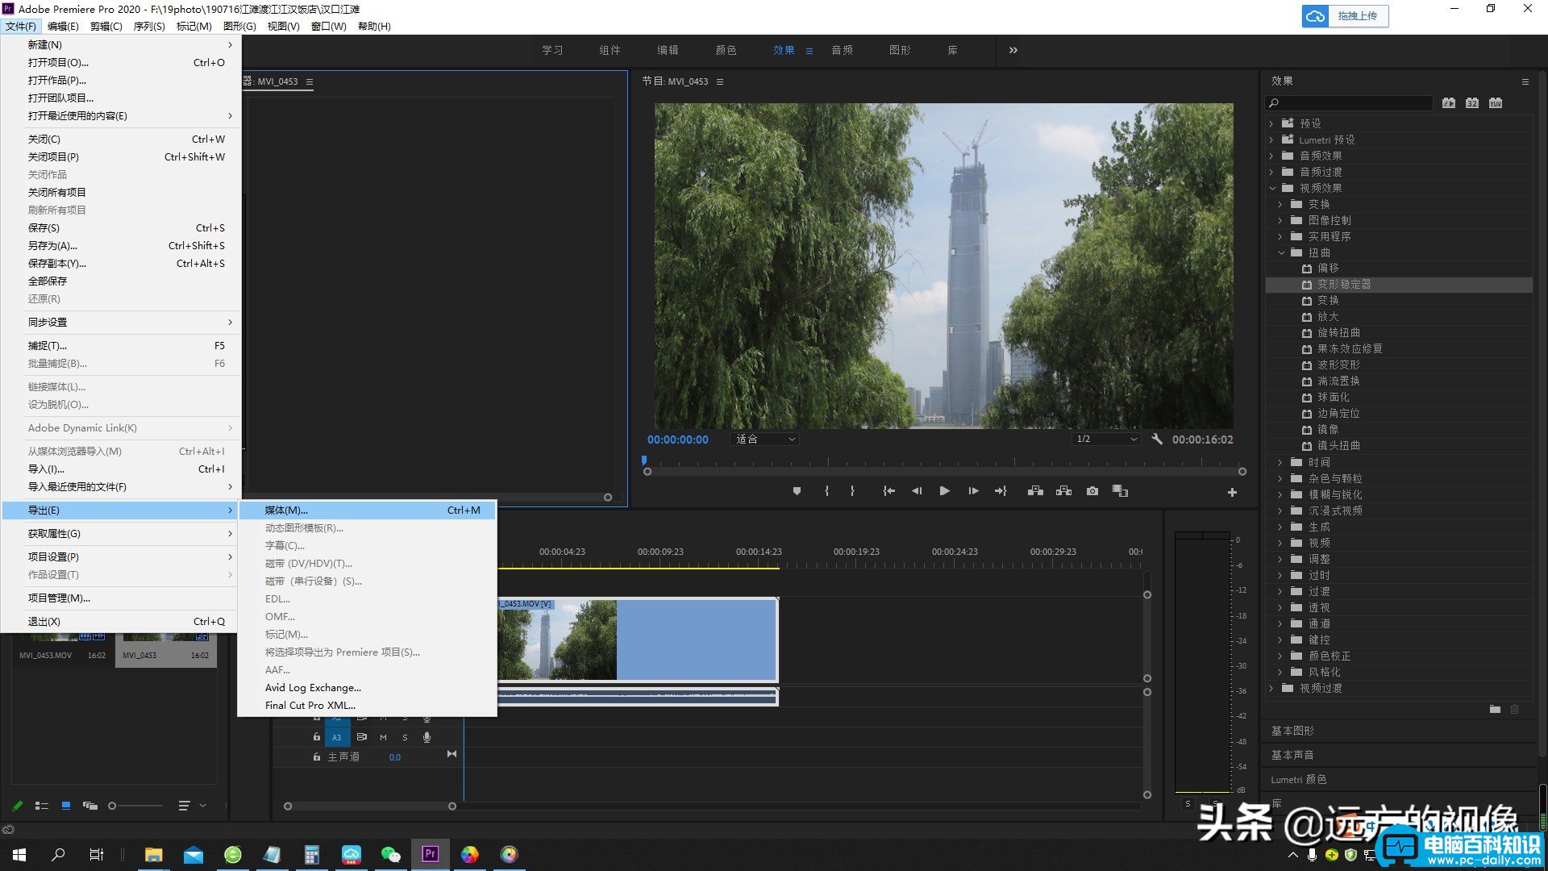Switch to the 颜色 workspace tab
The height and width of the screenshot is (871, 1548).
click(726, 50)
